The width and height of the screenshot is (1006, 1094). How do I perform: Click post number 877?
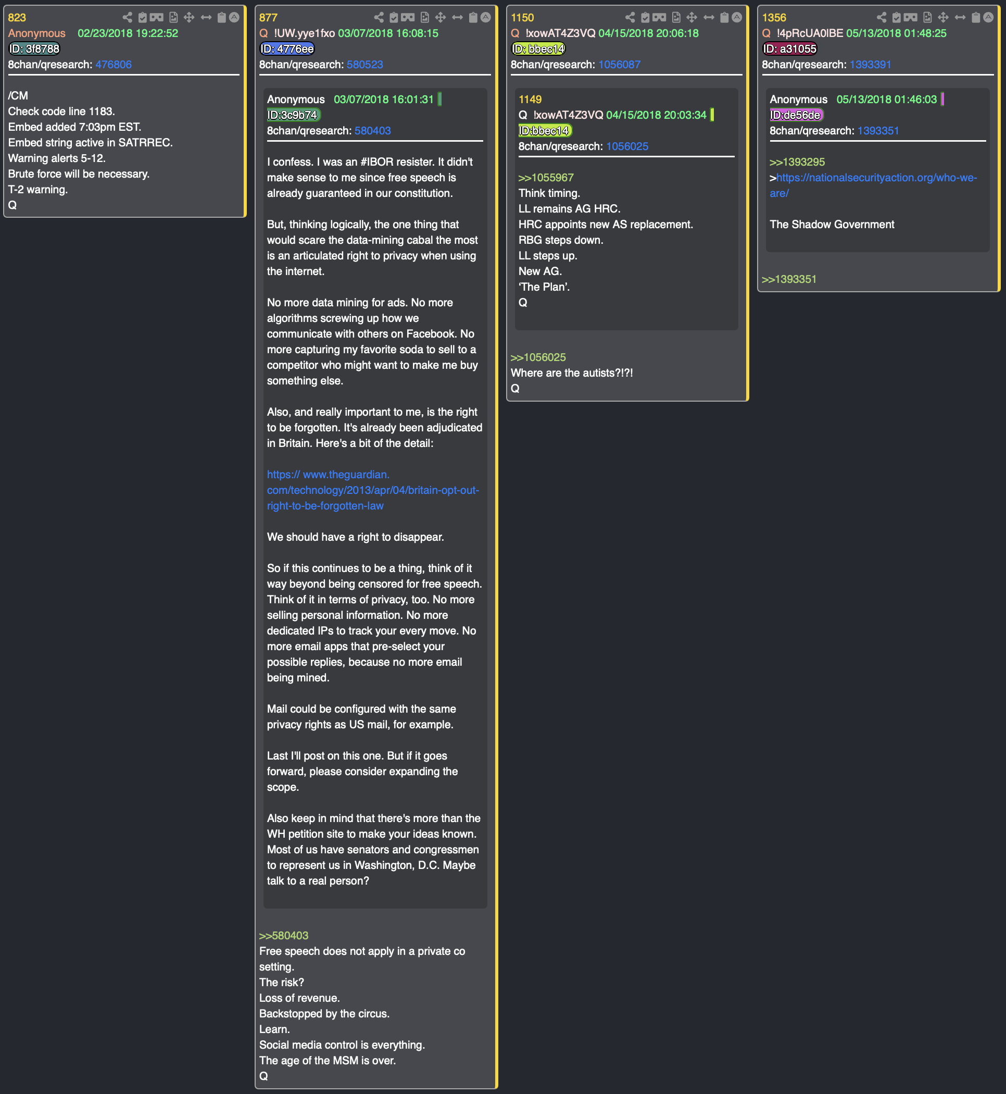click(x=268, y=17)
